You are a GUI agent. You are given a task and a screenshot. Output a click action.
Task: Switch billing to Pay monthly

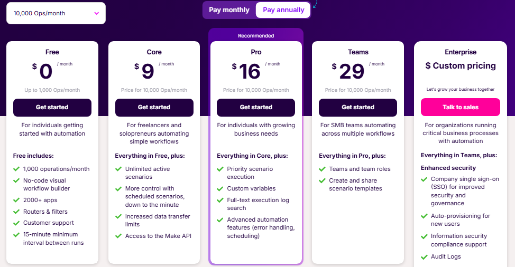(x=229, y=10)
